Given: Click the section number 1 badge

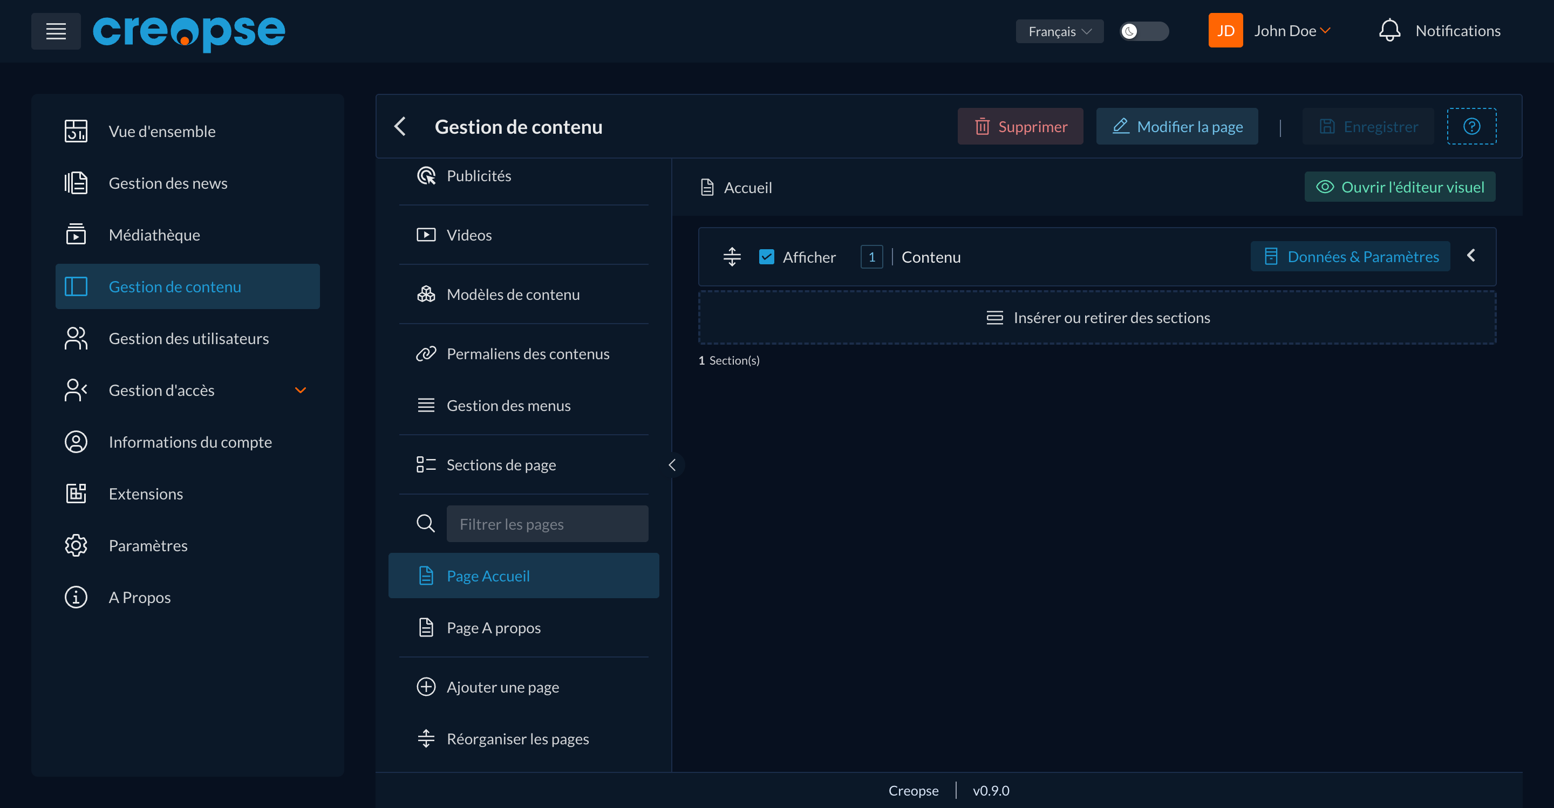Looking at the screenshot, I should [871, 257].
